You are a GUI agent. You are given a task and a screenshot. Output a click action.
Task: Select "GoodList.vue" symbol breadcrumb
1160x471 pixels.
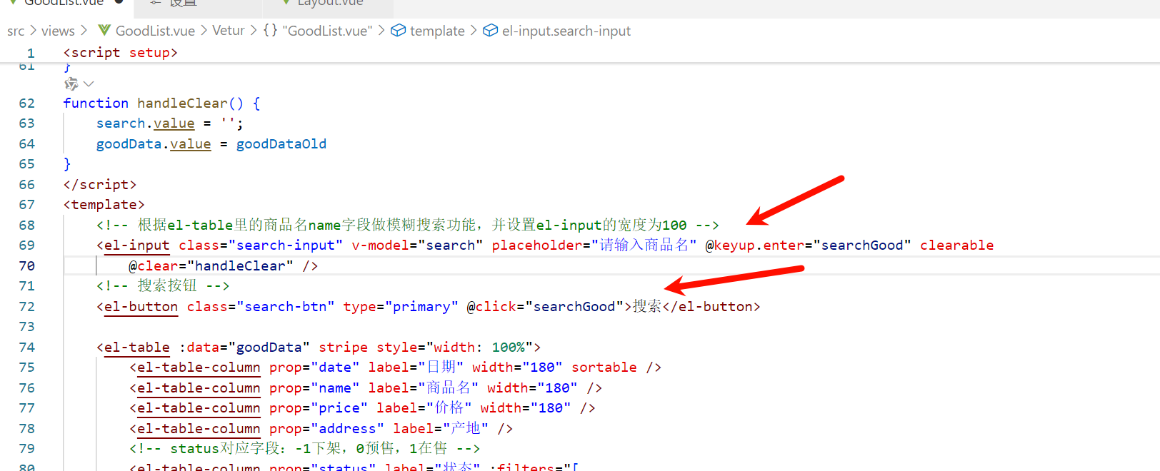327,31
